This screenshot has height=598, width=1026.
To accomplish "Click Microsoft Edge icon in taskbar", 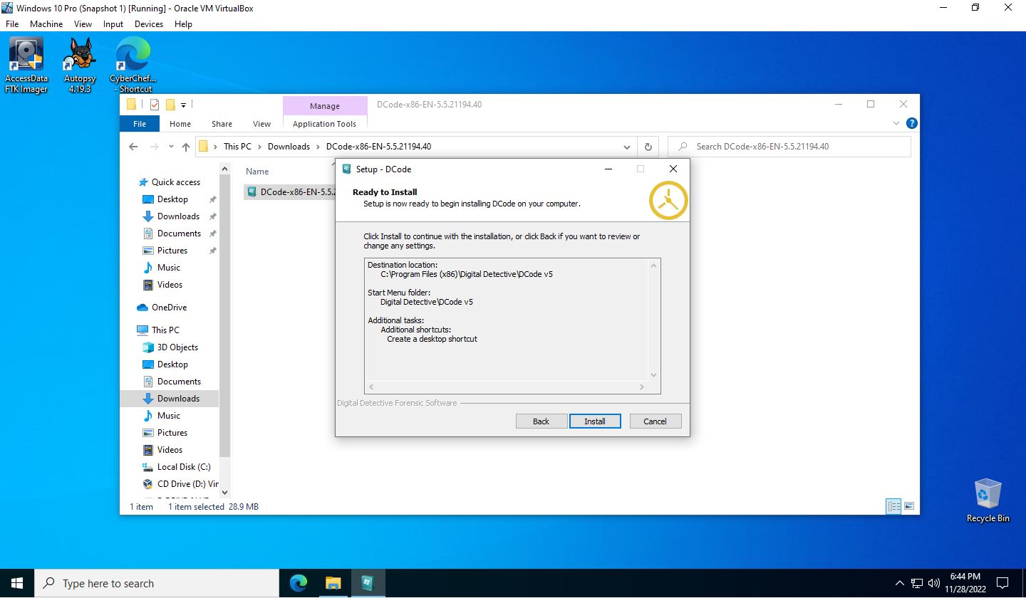I will tap(298, 583).
